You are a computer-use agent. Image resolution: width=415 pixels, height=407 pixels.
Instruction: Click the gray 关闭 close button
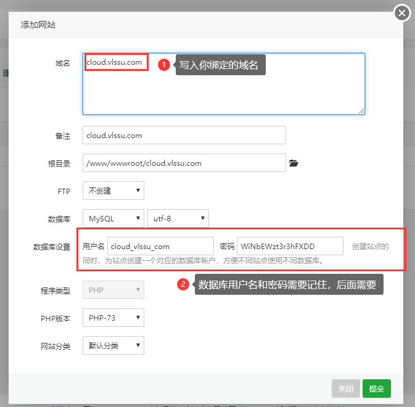click(346, 388)
